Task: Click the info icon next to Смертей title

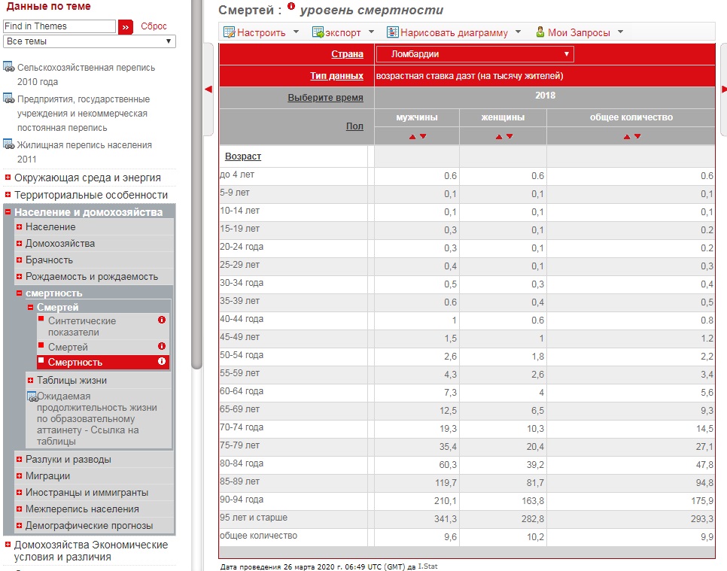Action: point(291,6)
